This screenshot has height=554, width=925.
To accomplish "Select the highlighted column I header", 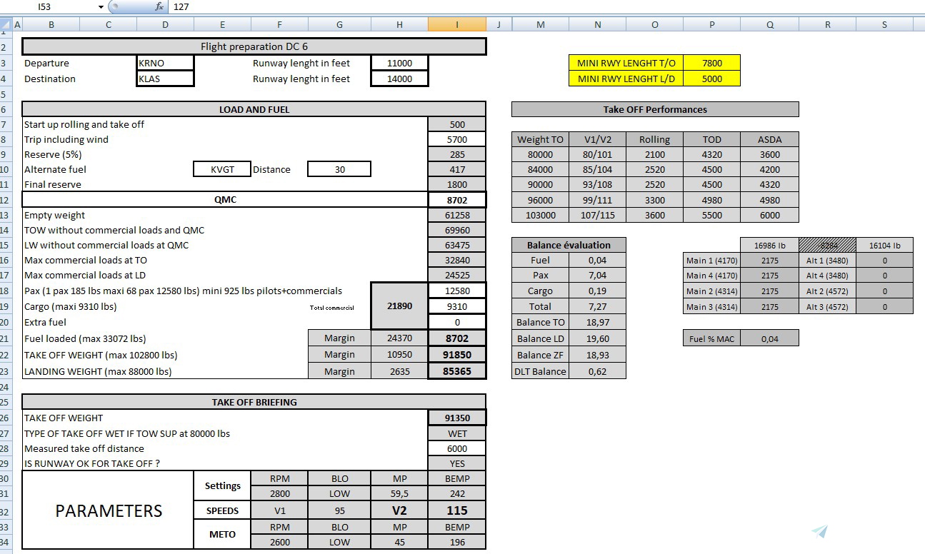I will [x=456, y=24].
